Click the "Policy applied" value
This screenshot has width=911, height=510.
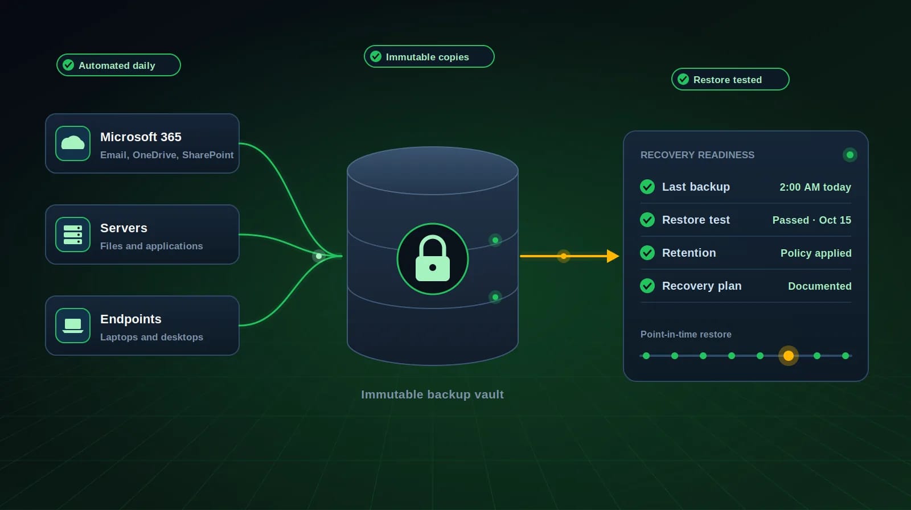816,253
